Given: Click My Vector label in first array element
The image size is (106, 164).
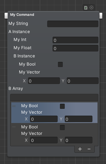Looking at the screenshot, I should (32, 112).
